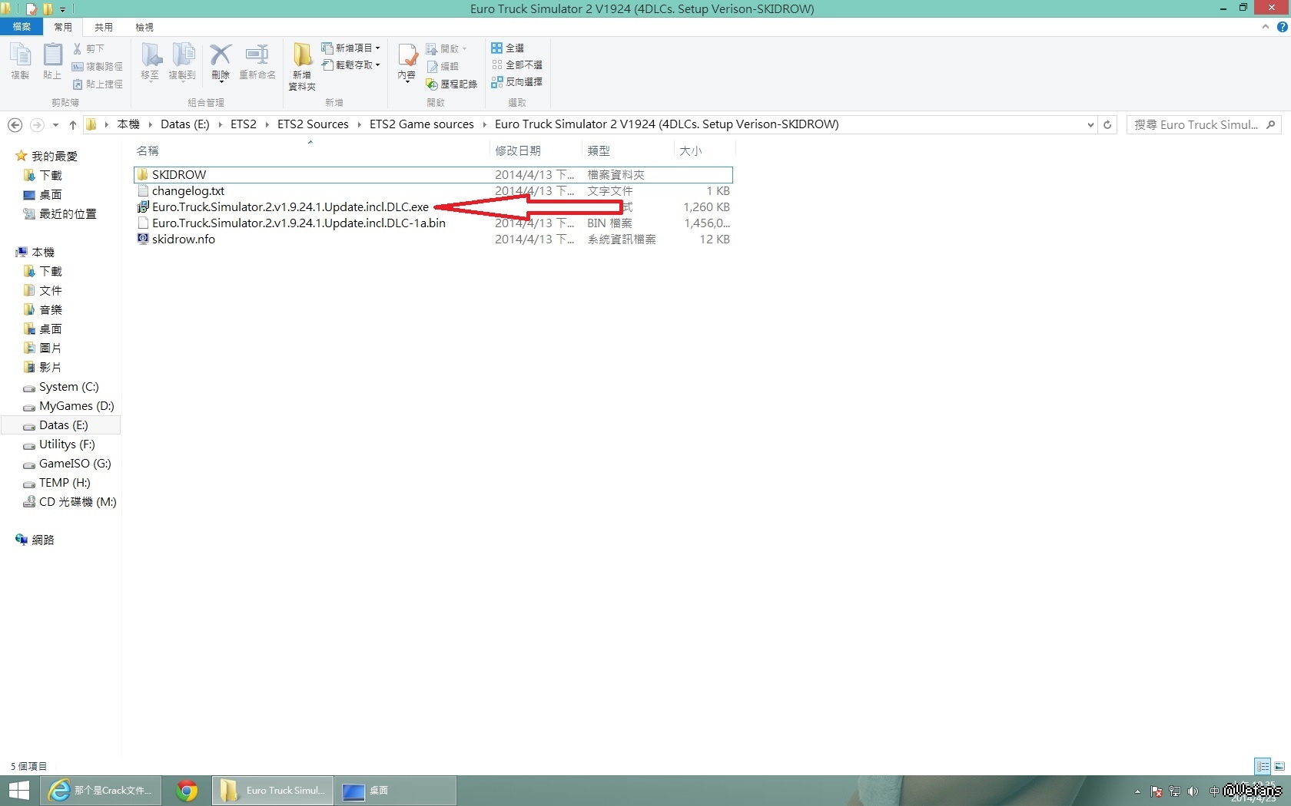This screenshot has width=1291, height=806.
Task: Click 編輯 (Edit) in the ribbon
Action: tap(443, 67)
